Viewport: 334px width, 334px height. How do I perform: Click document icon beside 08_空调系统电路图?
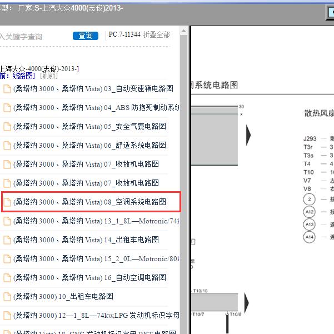[x=7, y=202]
